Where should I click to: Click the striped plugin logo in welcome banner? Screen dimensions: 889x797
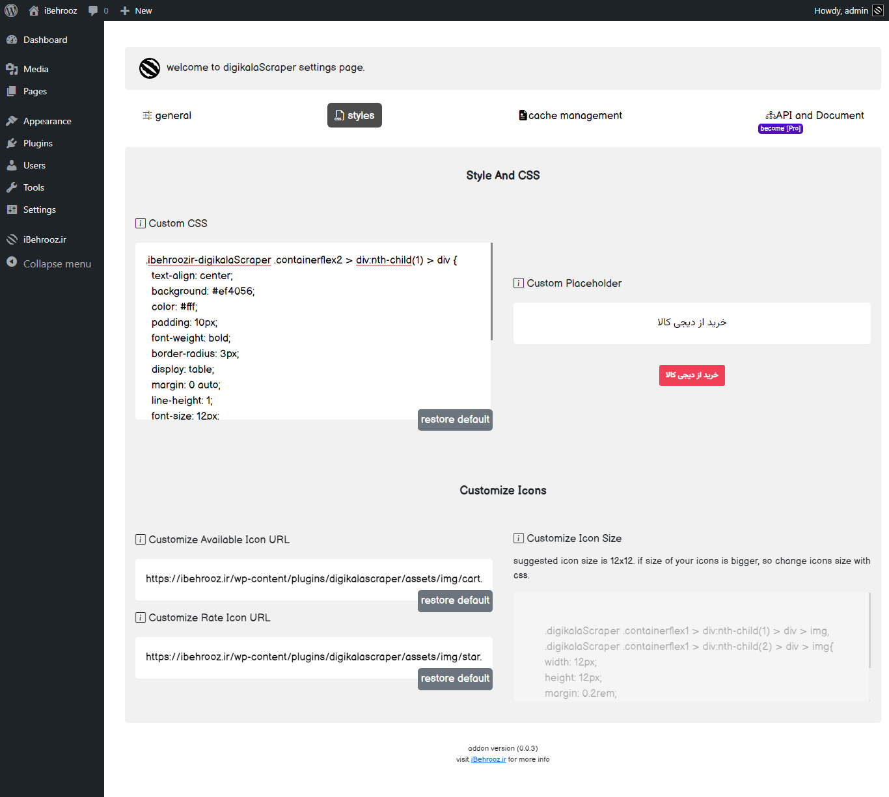tap(150, 68)
